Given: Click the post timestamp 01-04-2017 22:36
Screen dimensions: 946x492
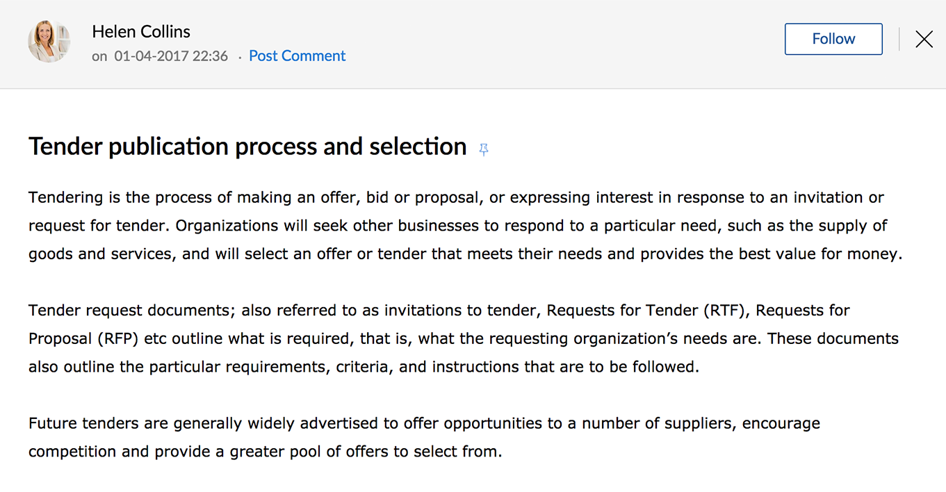Looking at the screenshot, I should 171,56.
